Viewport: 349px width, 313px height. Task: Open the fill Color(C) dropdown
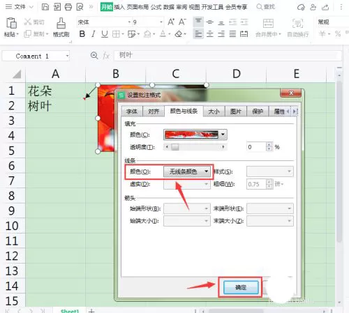[223, 135]
